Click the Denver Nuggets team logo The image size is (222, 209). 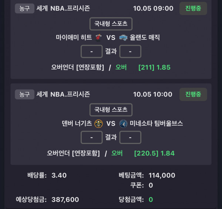98,123
